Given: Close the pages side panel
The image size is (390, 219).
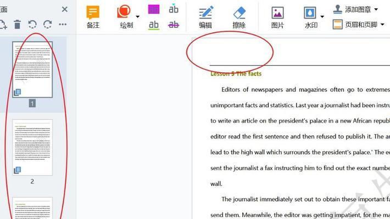Looking at the screenshot, I should [65, 9].
